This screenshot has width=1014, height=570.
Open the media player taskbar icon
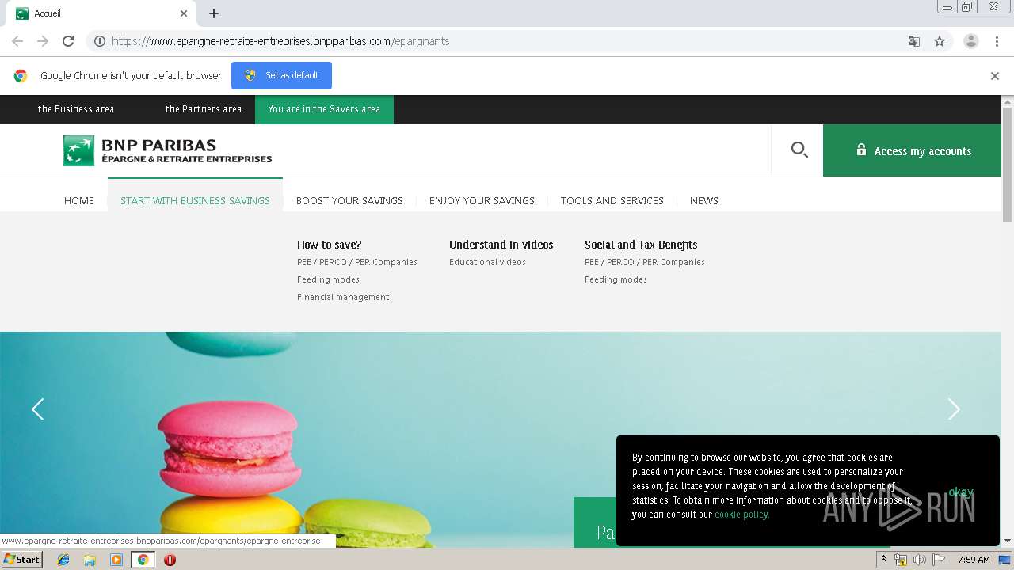pyautogui.click(x=116, y=560)
